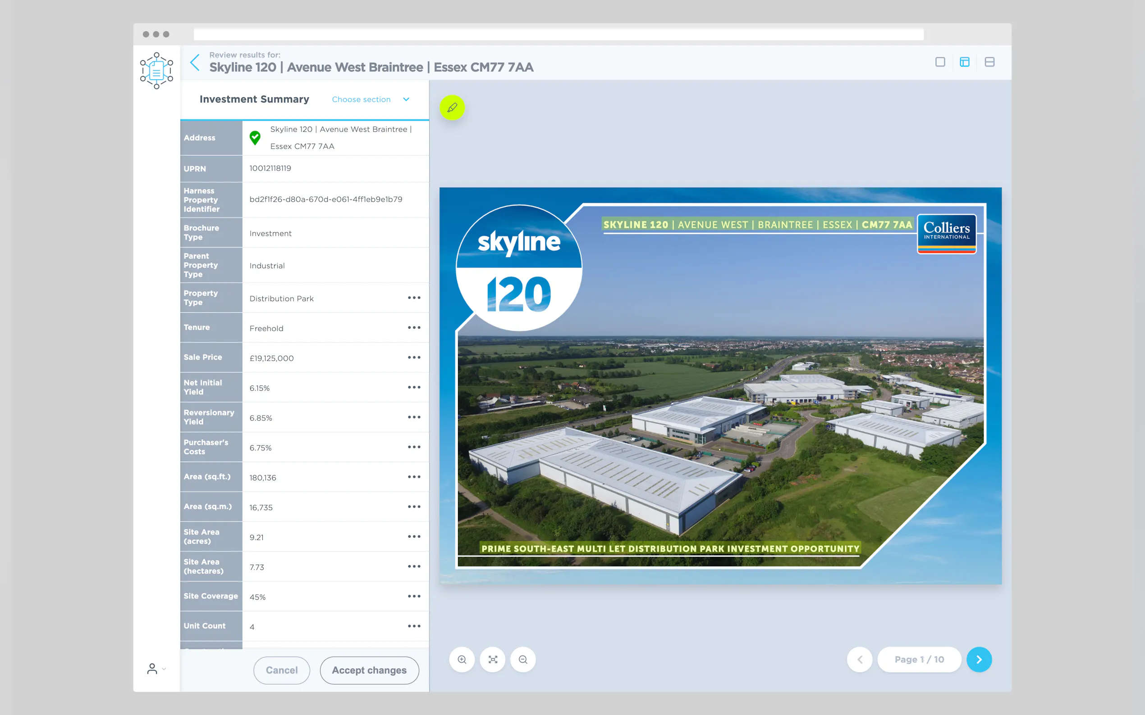The height and width of the screenshot is (715, 1145).
Task: Click the yellow highlighter pen icon
Action: (x=452, y=108)
